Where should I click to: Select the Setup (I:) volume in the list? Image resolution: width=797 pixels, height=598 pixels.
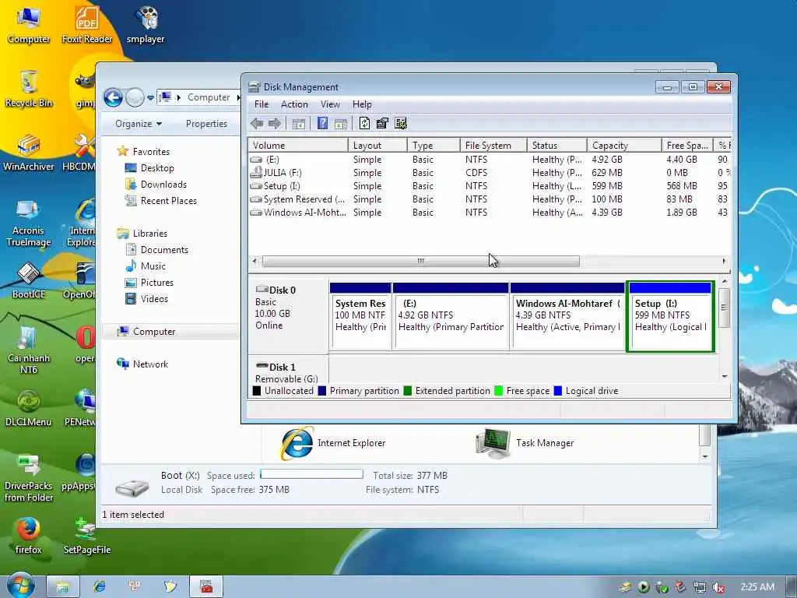click(x=490, y=186)
